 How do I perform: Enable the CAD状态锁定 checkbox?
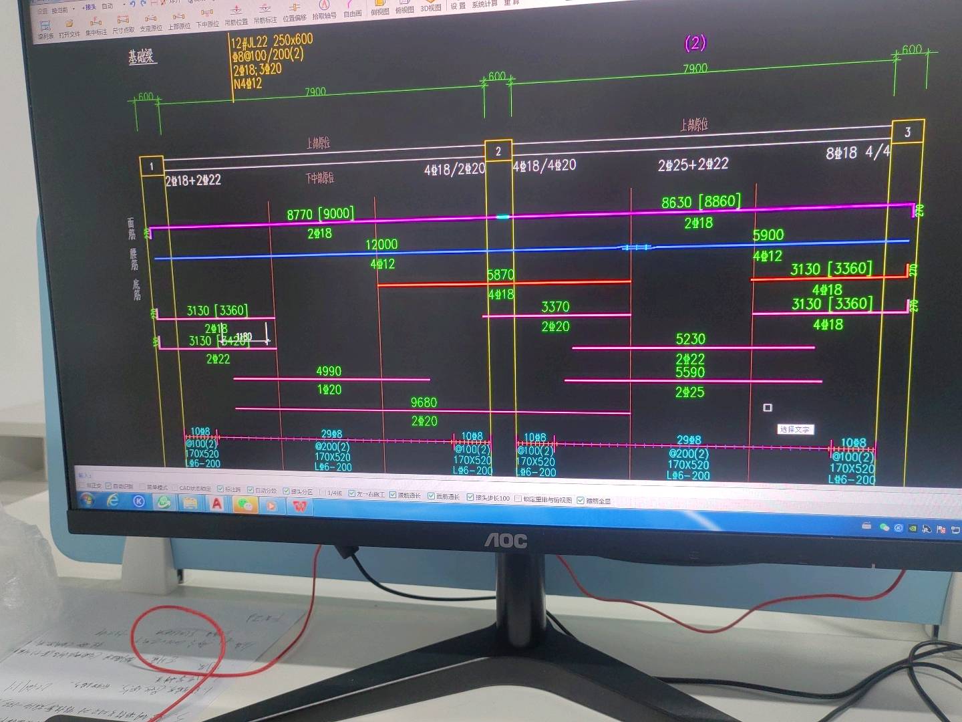[174, 487]
